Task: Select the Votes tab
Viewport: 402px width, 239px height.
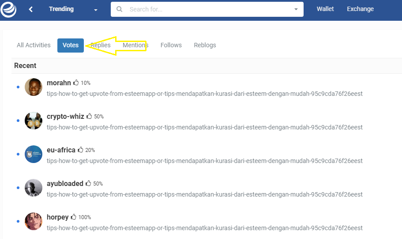Action: [71, 45]
